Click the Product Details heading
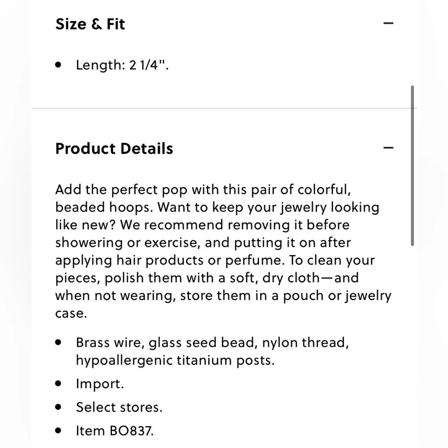 (114, 148)
